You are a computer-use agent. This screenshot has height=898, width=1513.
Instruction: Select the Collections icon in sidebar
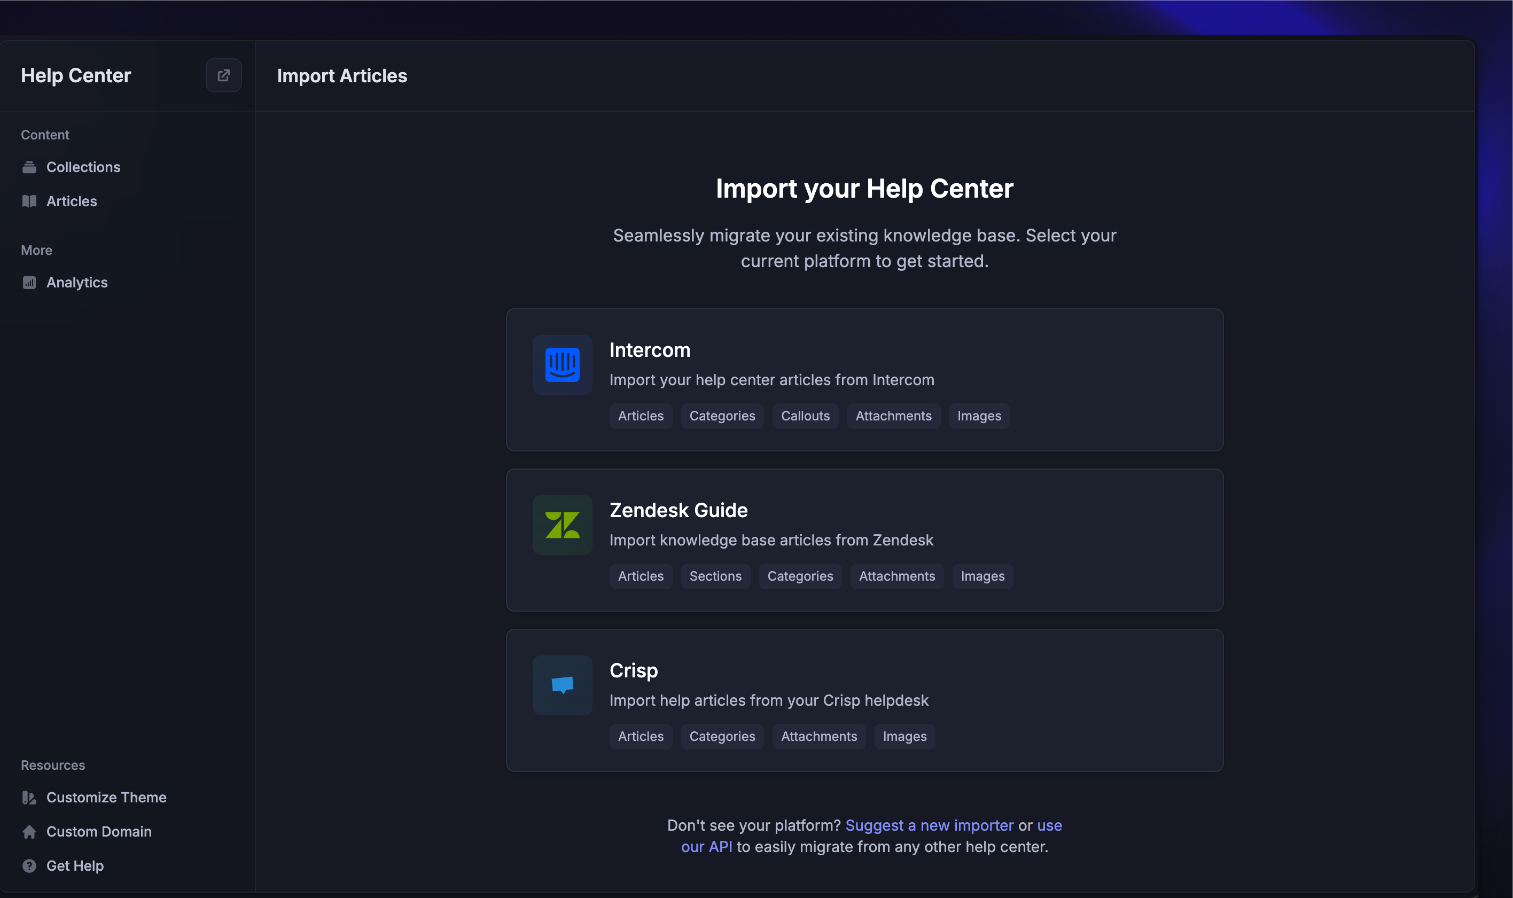click(30, 167)
